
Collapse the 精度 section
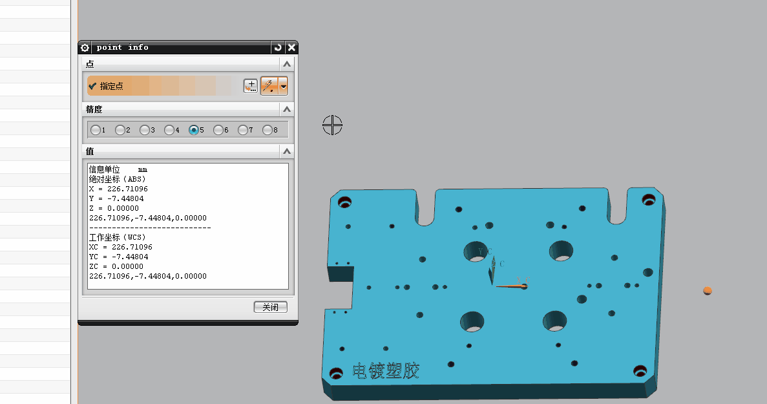pyautogui.click(x=286, y=109)
